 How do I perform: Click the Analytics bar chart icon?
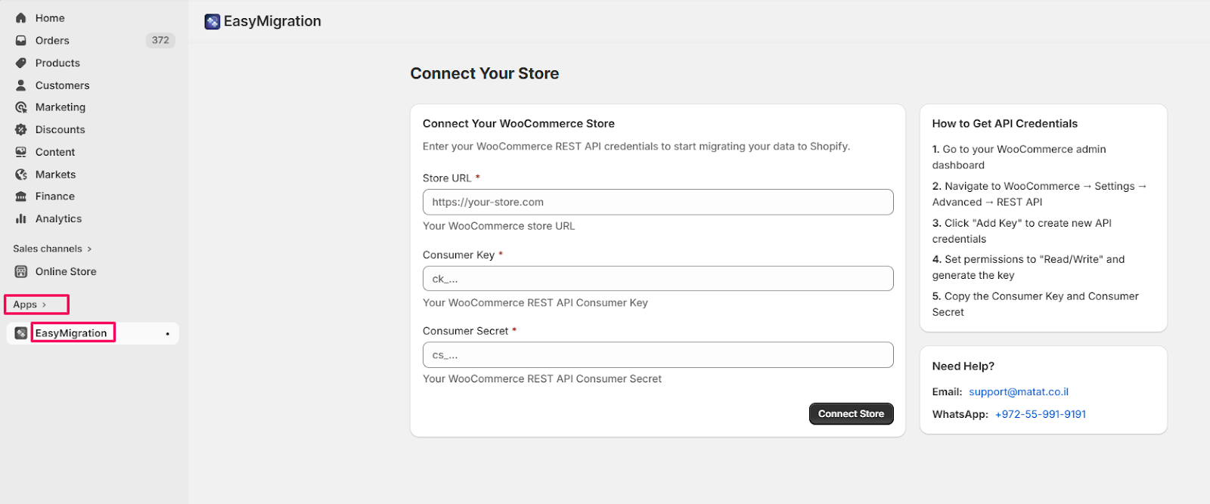(21, 219)
